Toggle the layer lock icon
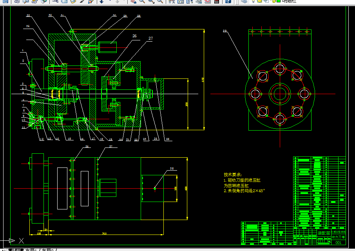The width and height of the screenshot is (355, 251). [273, 1]
